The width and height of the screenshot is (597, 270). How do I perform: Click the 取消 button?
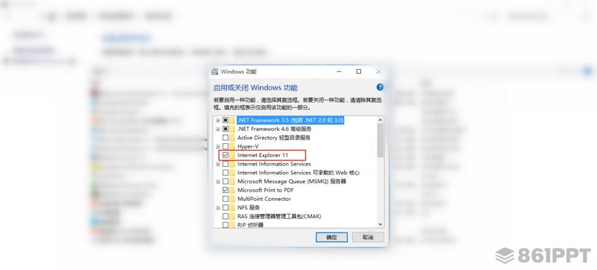click(368, 237)
